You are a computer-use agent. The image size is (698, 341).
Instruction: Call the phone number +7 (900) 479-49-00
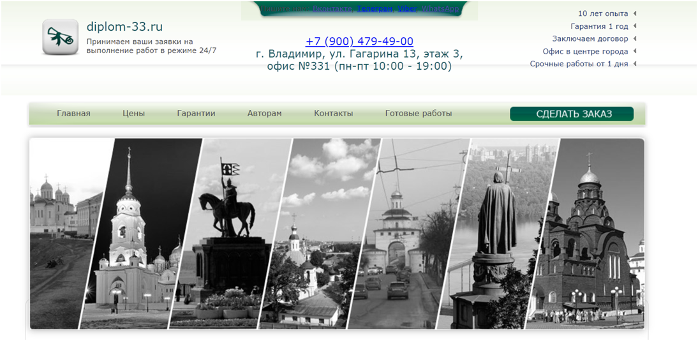pos(359,42)
